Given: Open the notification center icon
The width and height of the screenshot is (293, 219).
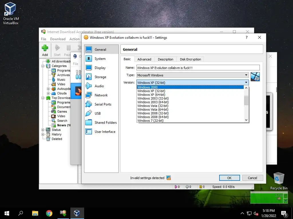Looking at the screenshot, I should (284, 213).
